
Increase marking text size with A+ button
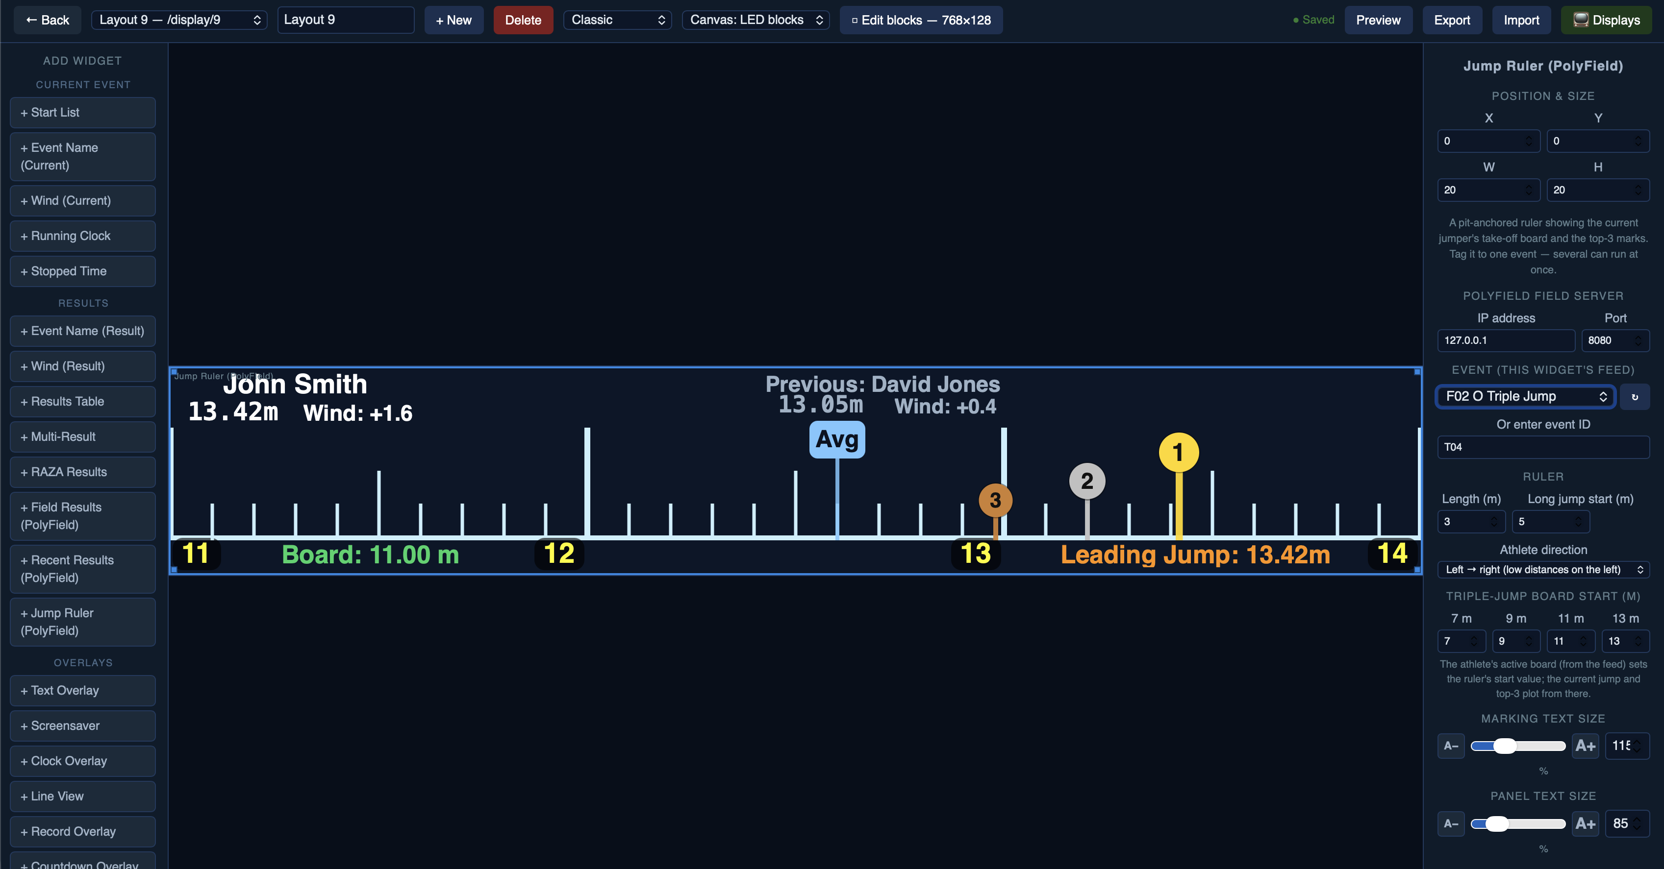pyautogui.click(x=1585, y=746)
